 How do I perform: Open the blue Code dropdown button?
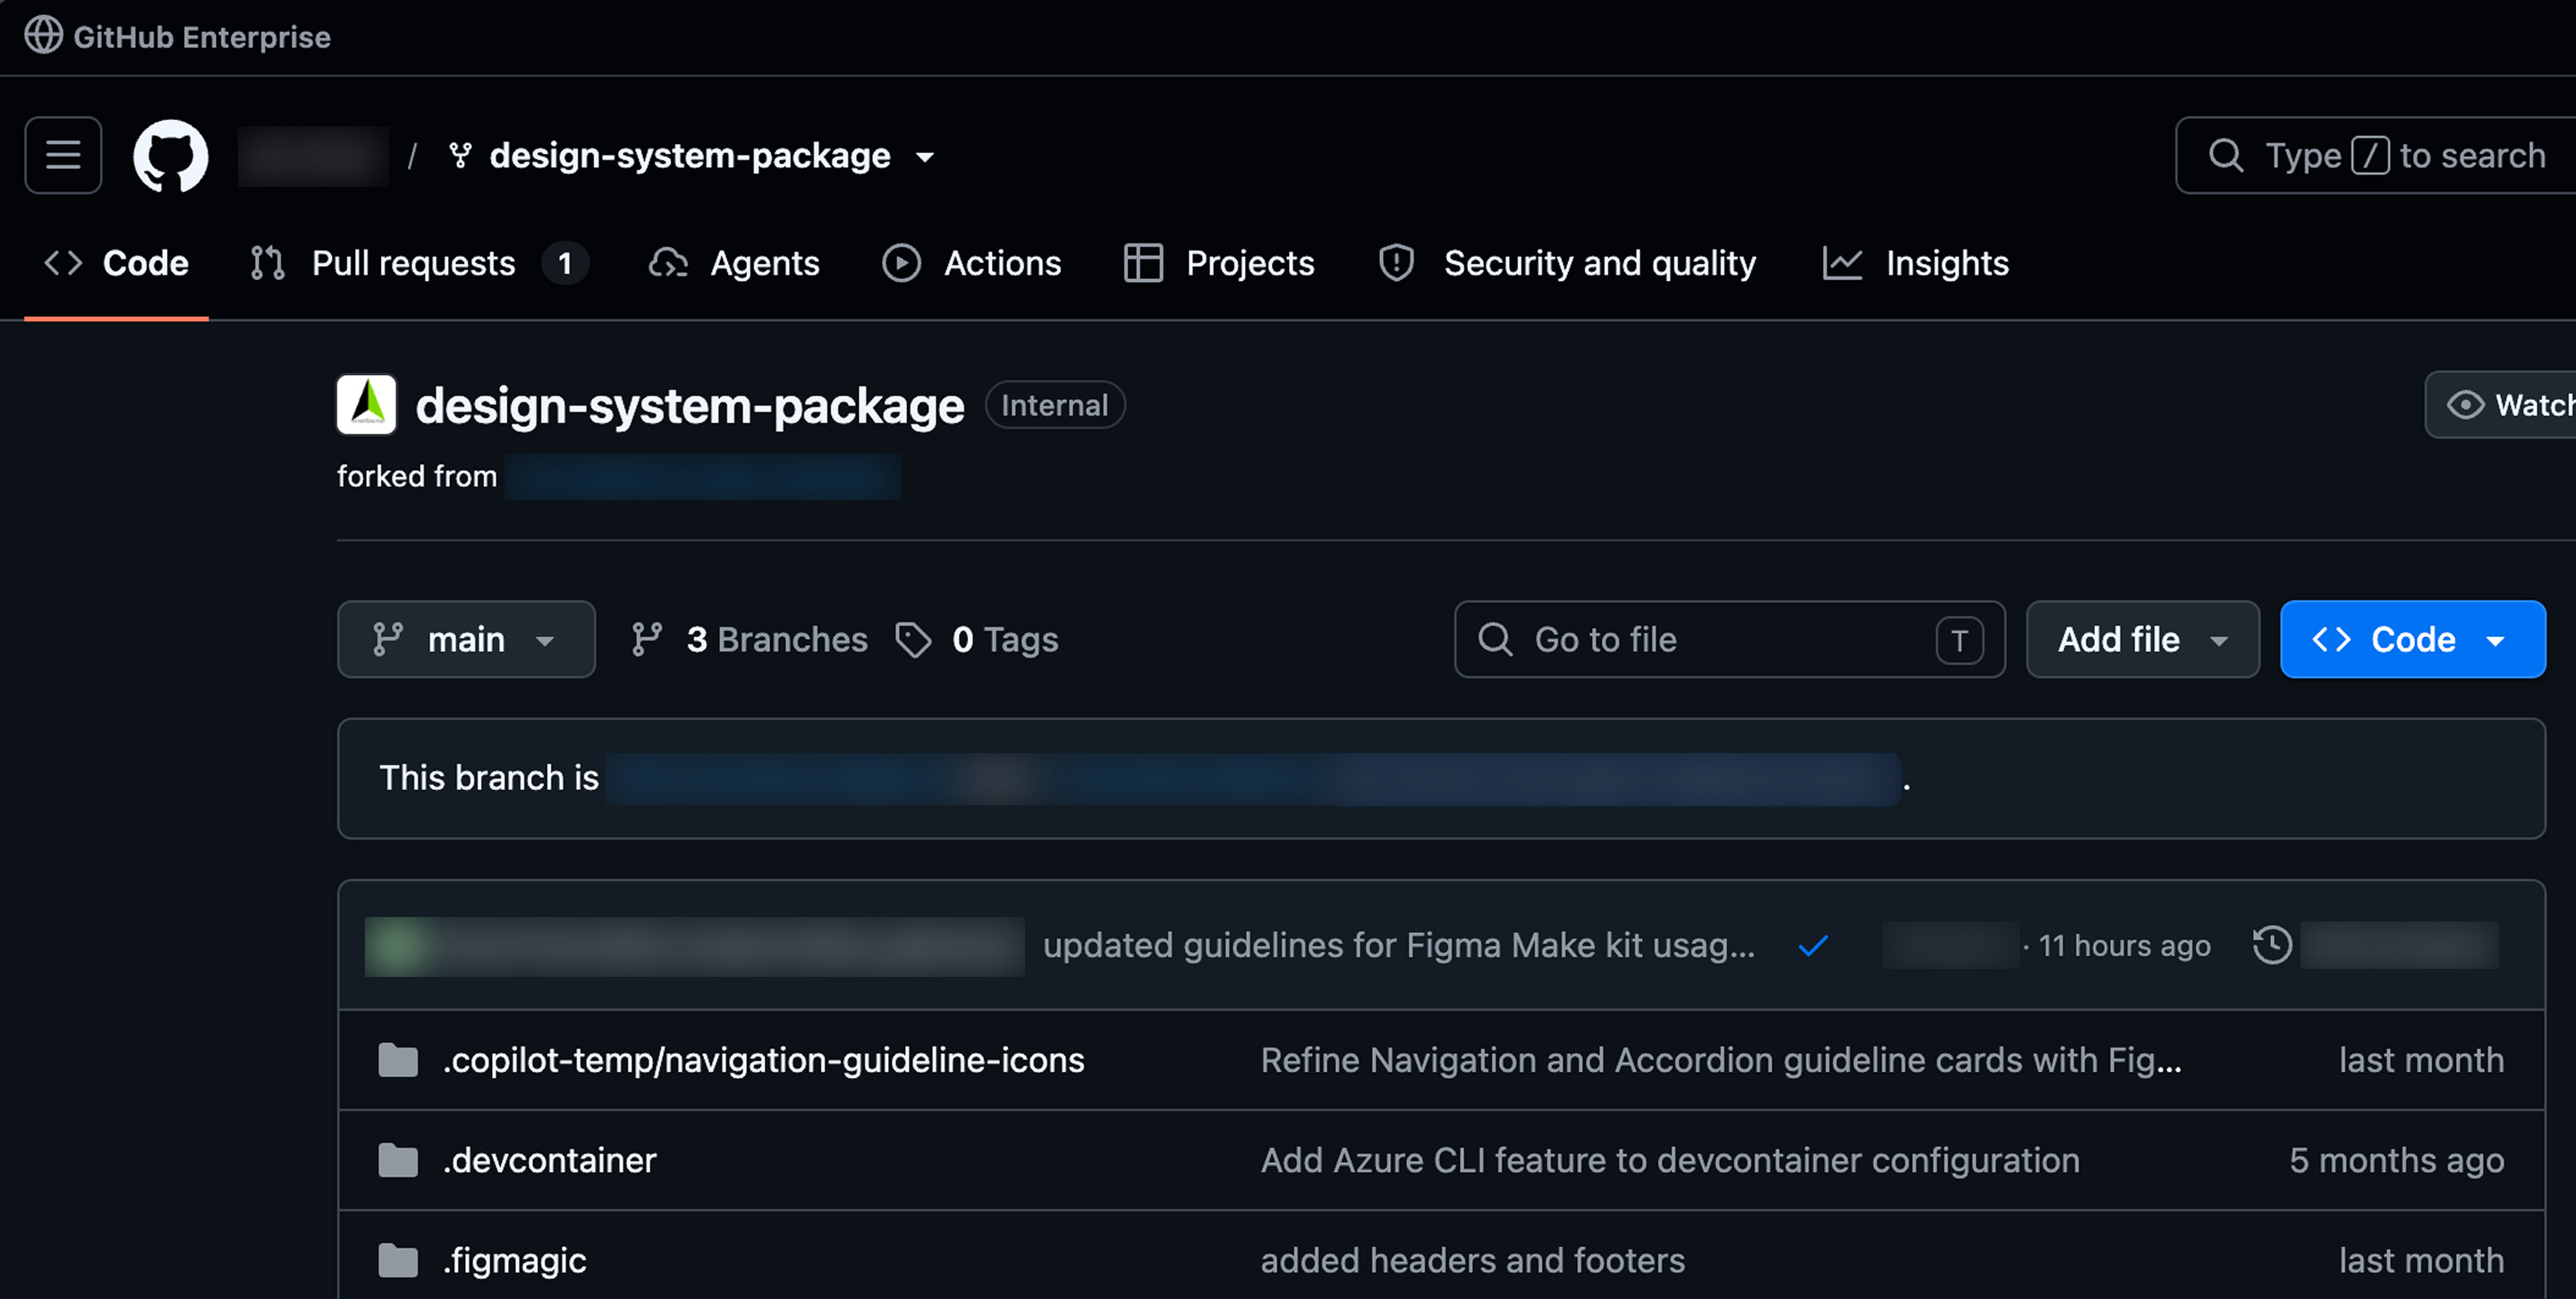[x=2412, y=639]
